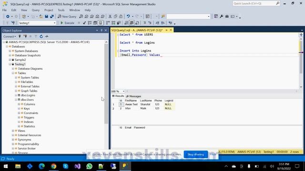The width and height of the screenshot is (305, 171).
Task: Click the Execute button
Action: [67, 23]
